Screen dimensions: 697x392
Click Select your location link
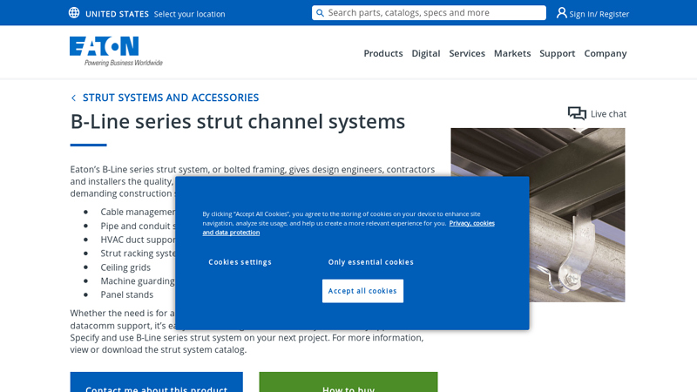(x=189, y=14)
